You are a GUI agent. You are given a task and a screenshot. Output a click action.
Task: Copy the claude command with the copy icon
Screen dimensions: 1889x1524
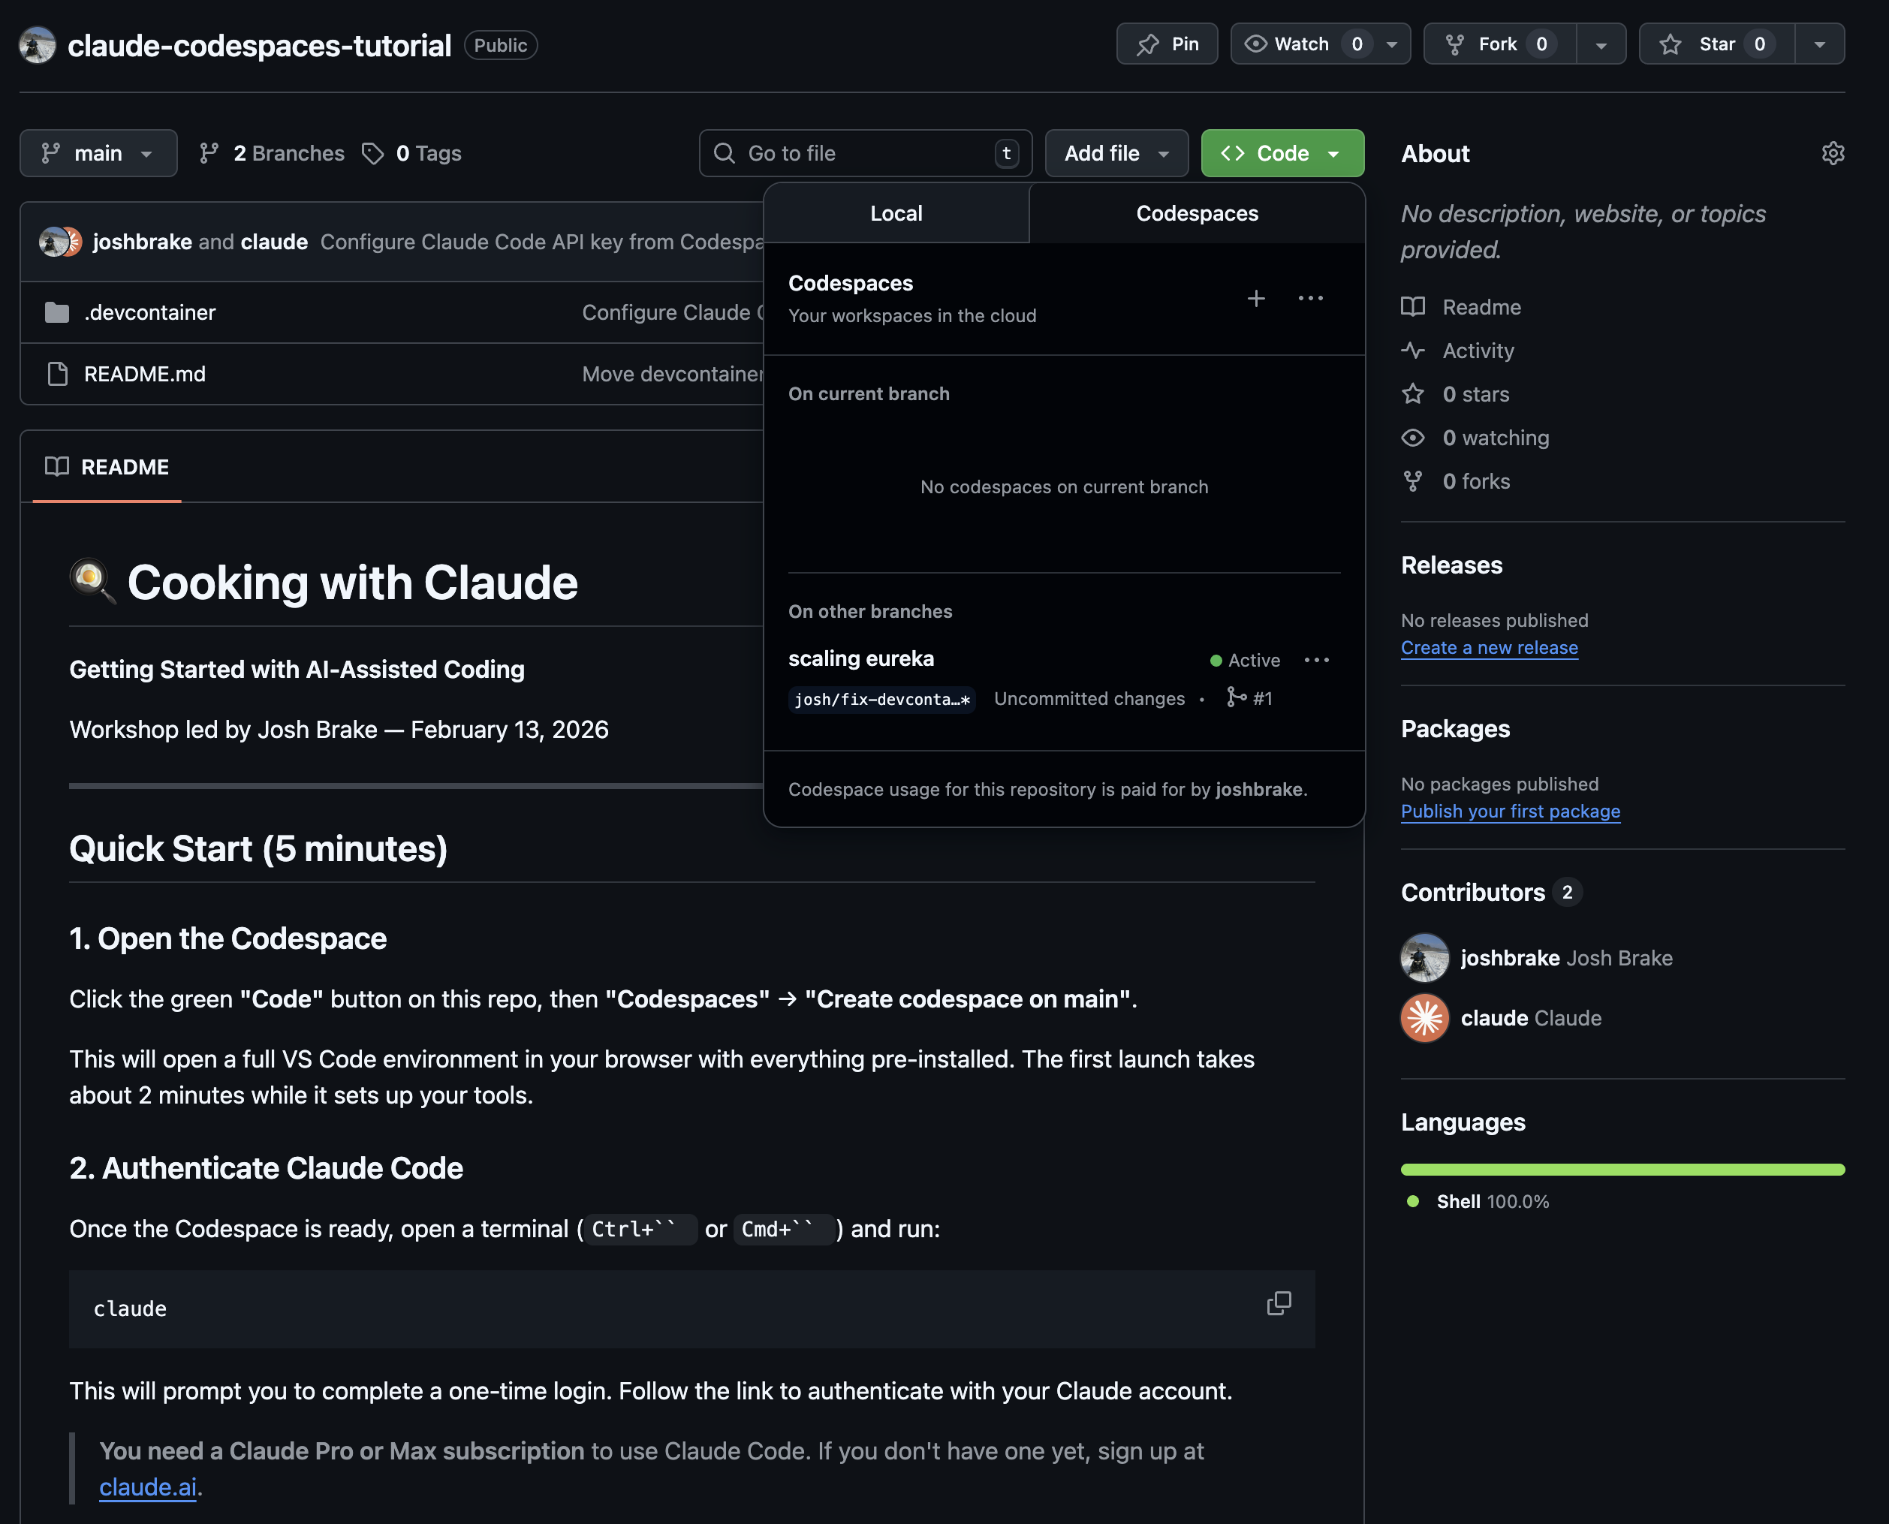pos(1279,1303)
